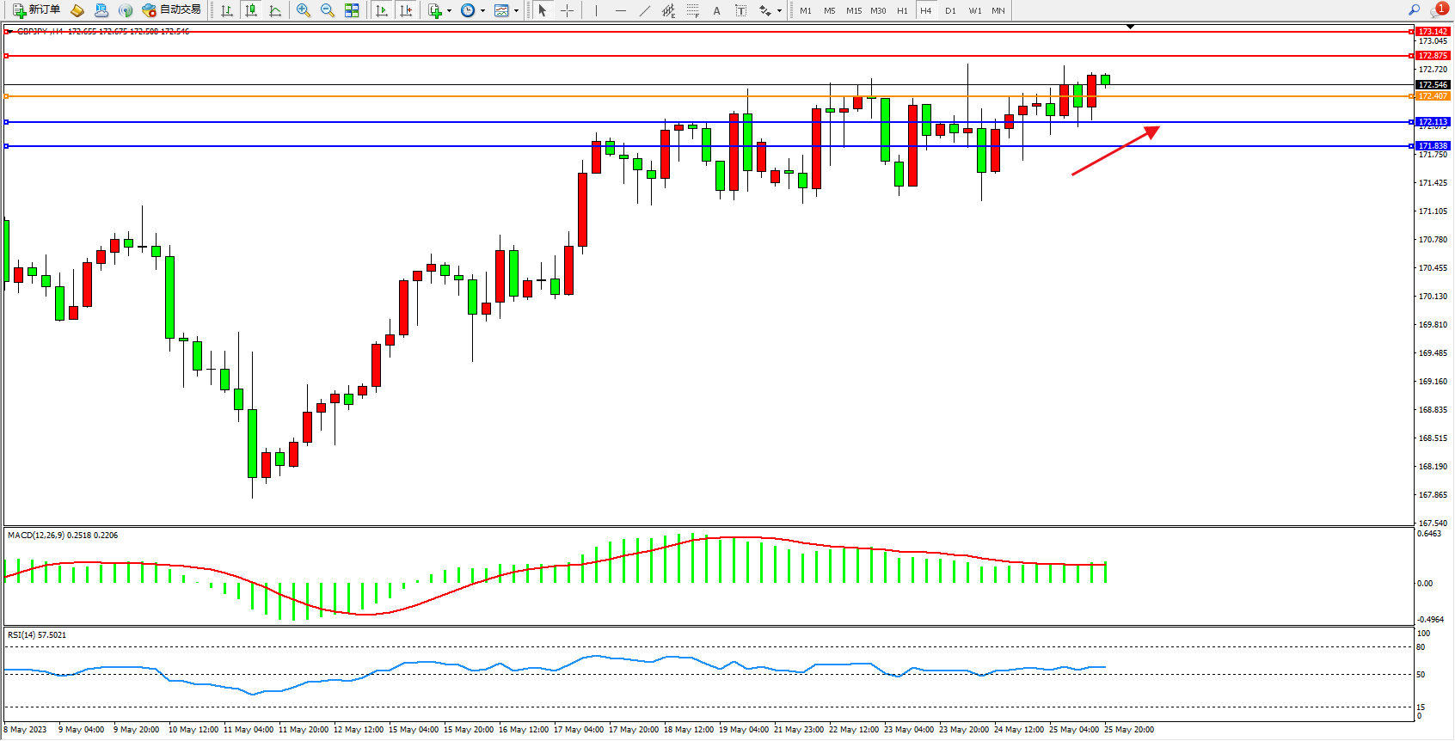Select the Fibonacci retracement tool
This screenshot has width=1455, height=741.
[x=692, y=10]
